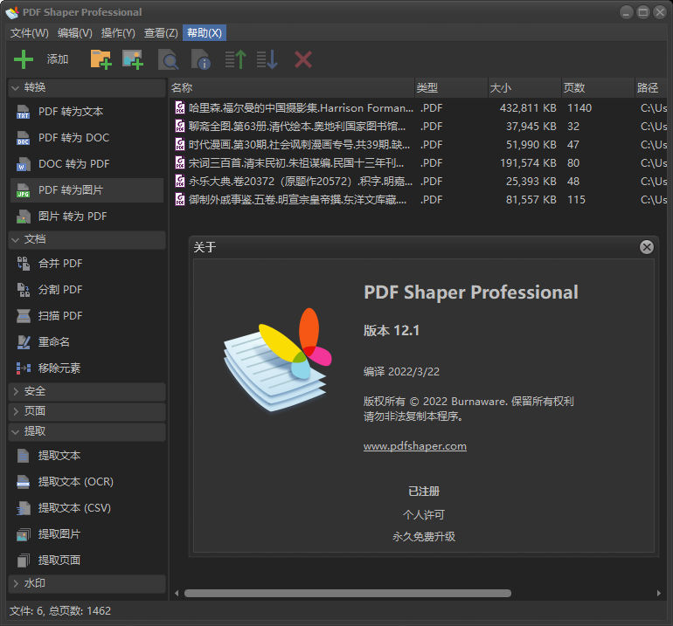Open the 文件(W) menu
673x626 pixels.
(29, 33)
